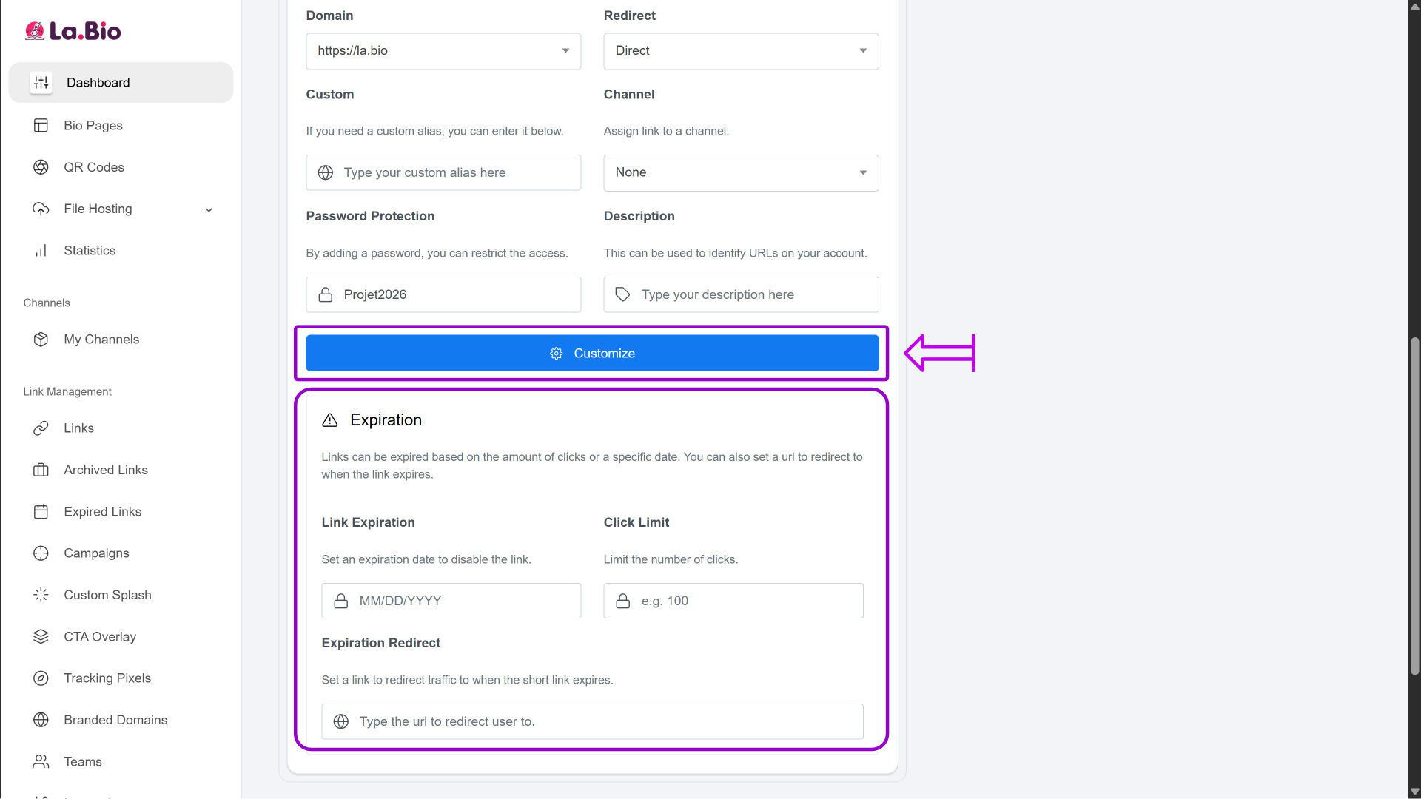Open the Channel dropdown set to None

741,172
